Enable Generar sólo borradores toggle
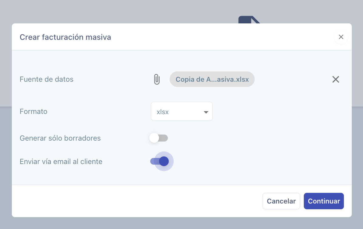 tap(158, 138)
